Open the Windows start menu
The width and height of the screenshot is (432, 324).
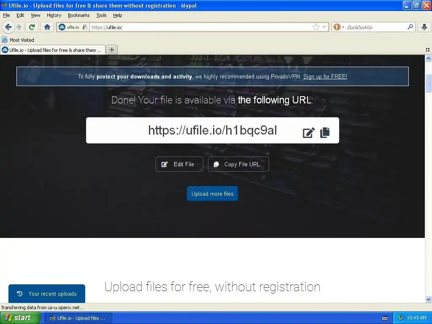(x=20, y=318)
